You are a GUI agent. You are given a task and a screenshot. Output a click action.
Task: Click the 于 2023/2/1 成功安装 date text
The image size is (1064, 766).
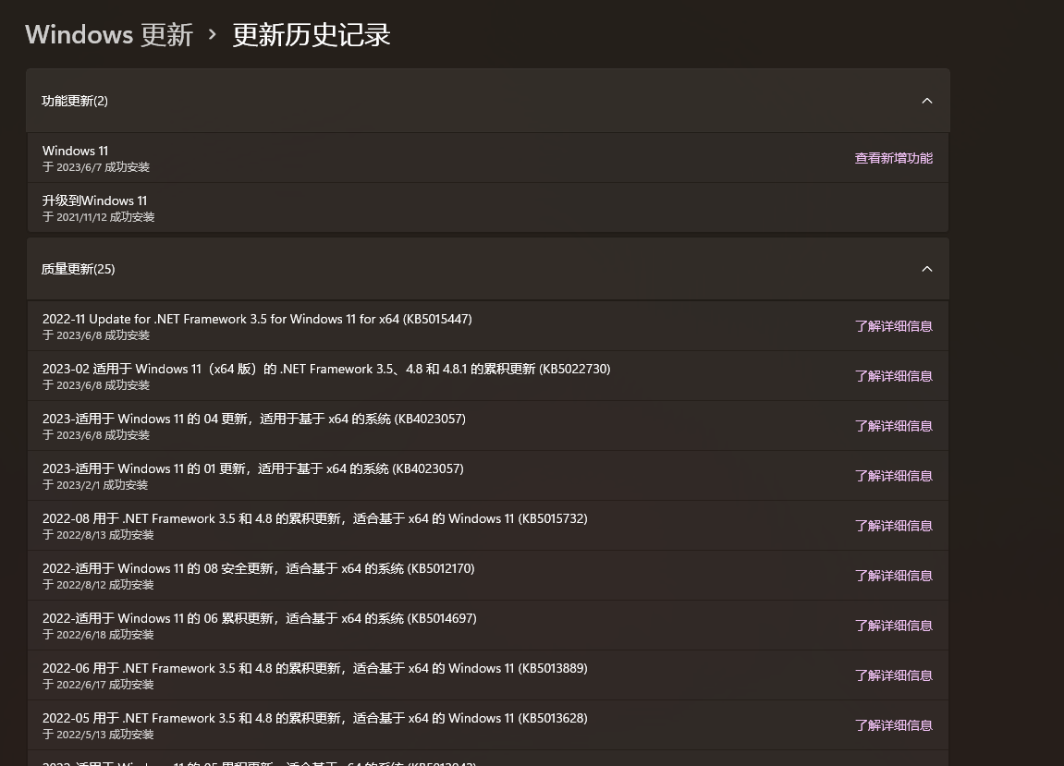(x=95, y=485)
